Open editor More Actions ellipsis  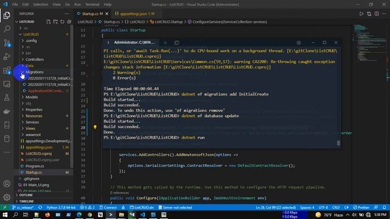[x=385, y=13]
